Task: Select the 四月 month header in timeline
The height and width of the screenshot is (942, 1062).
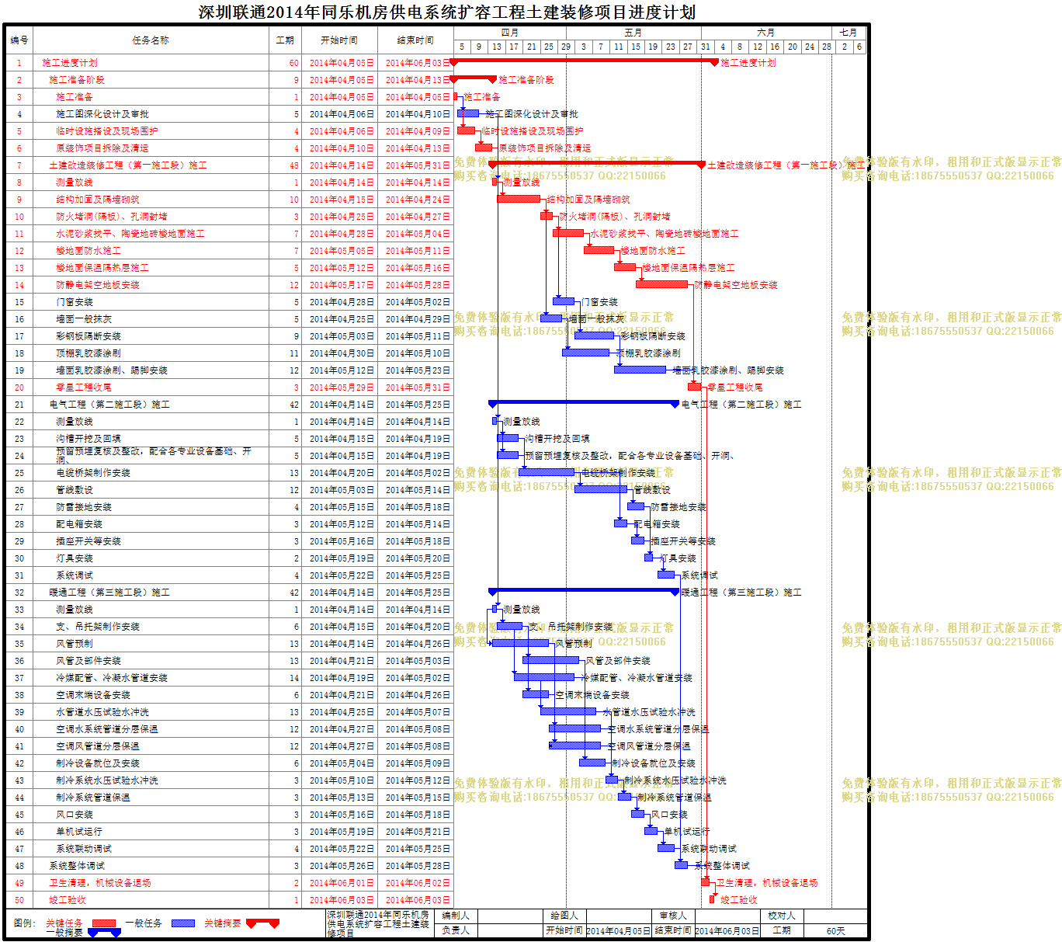Action: 510,33
